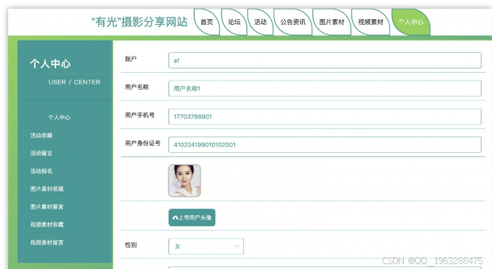Focus the 用户名称 input field
Viewport: 492px width, 269px height.
click(325, 88)
